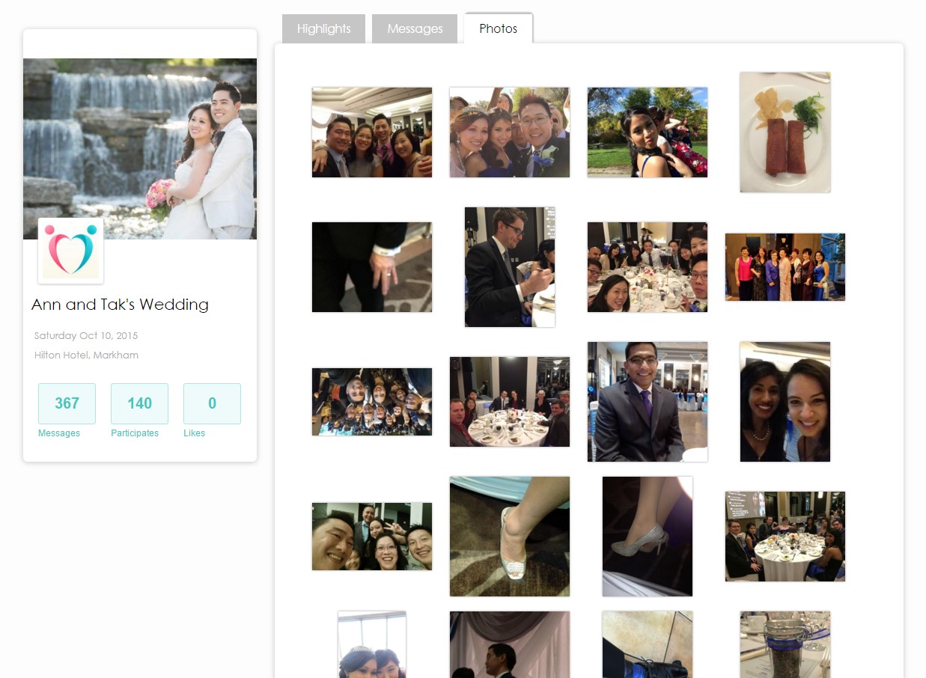Open the upside-down group selfie photo

tap(372, 402)
